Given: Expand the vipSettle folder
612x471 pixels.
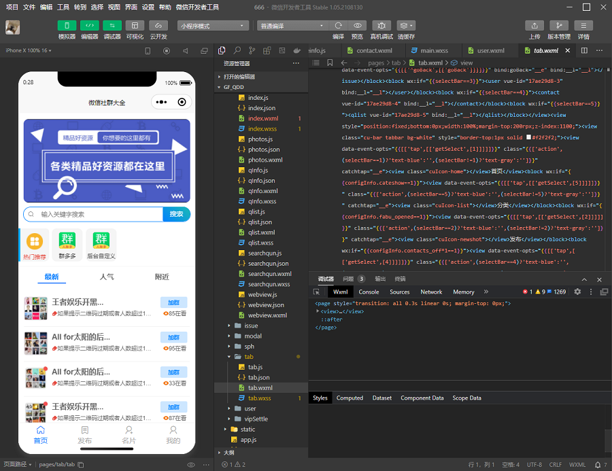Looking at the screenshot, I should pos(261,419).
